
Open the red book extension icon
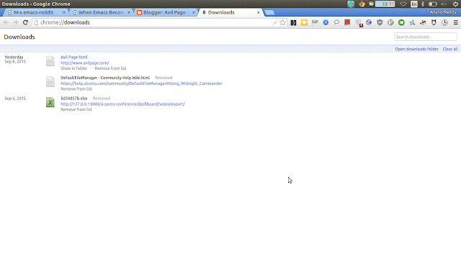347,22
